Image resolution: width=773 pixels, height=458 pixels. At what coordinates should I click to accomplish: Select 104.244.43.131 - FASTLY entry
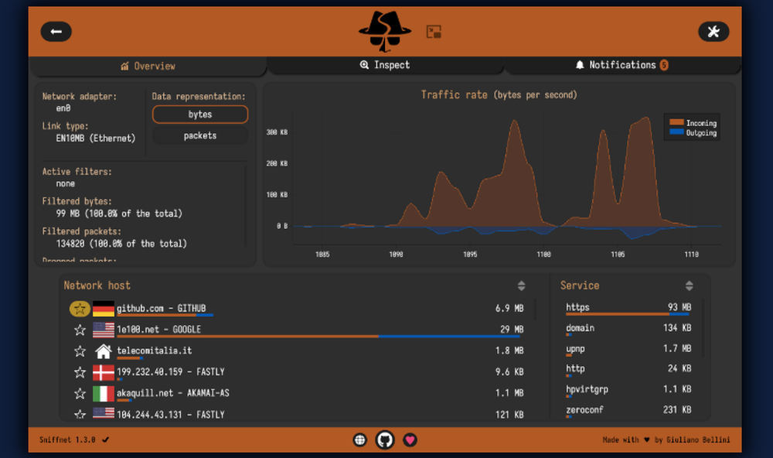296,414
